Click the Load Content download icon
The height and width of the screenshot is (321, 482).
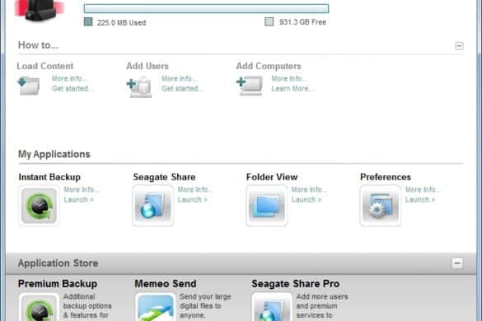(x=29, y=86)
